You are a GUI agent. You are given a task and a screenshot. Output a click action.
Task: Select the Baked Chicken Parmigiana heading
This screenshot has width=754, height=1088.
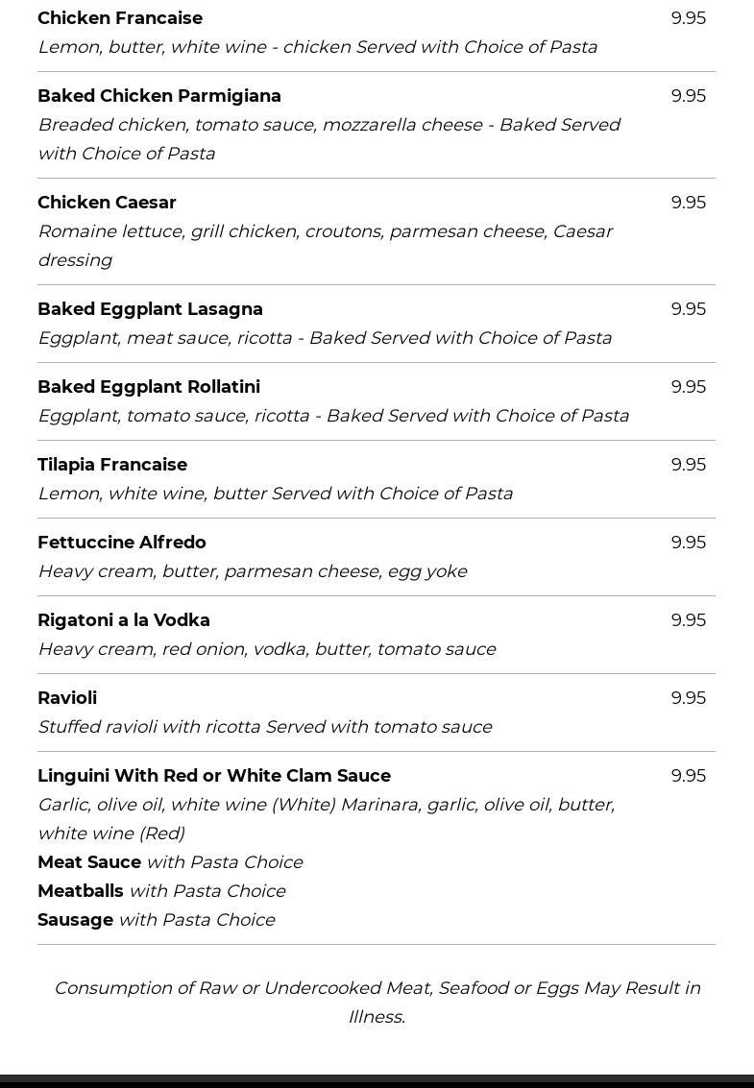(159, 96)
